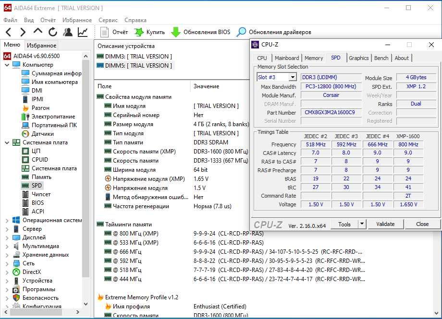
Task: Select Память tree item
Action: coord(37,177)
